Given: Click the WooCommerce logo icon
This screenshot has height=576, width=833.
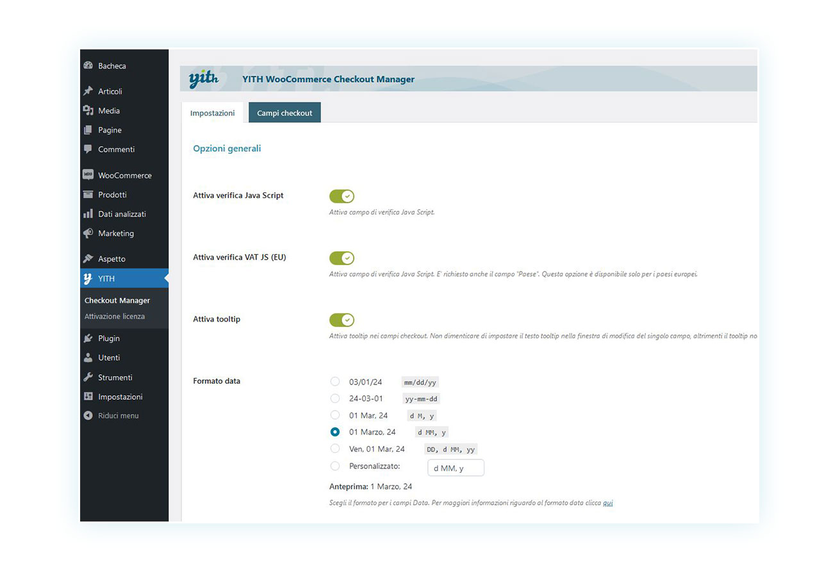Looking at the screenshot, I should tap(88, 174).
